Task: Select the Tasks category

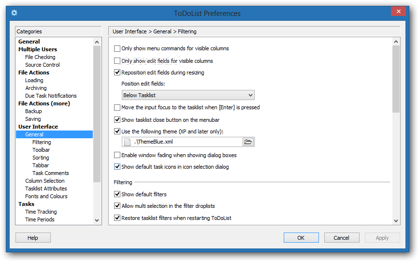Action: coord(26,204)
